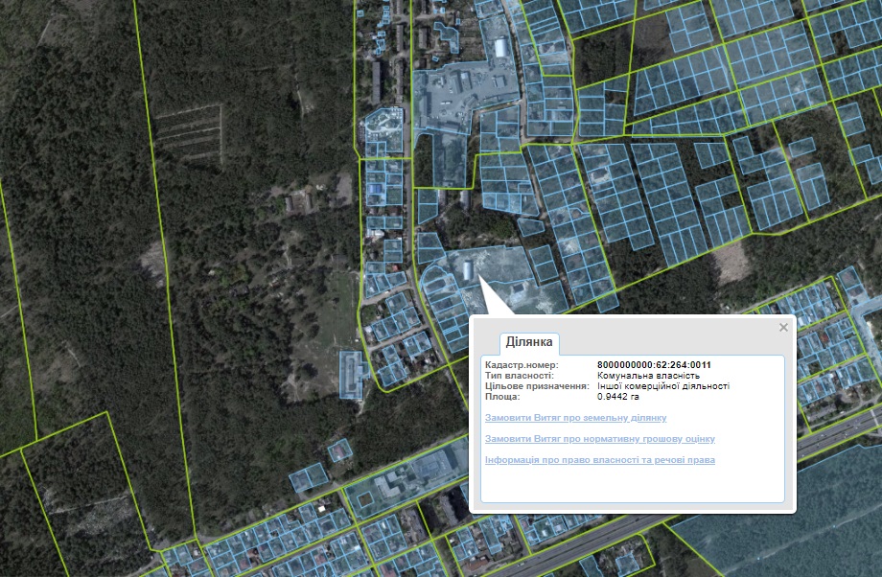The height and width of the screenshot is (577, 882).
Task: Click the Тип власності field label
Action: point(520,376)
